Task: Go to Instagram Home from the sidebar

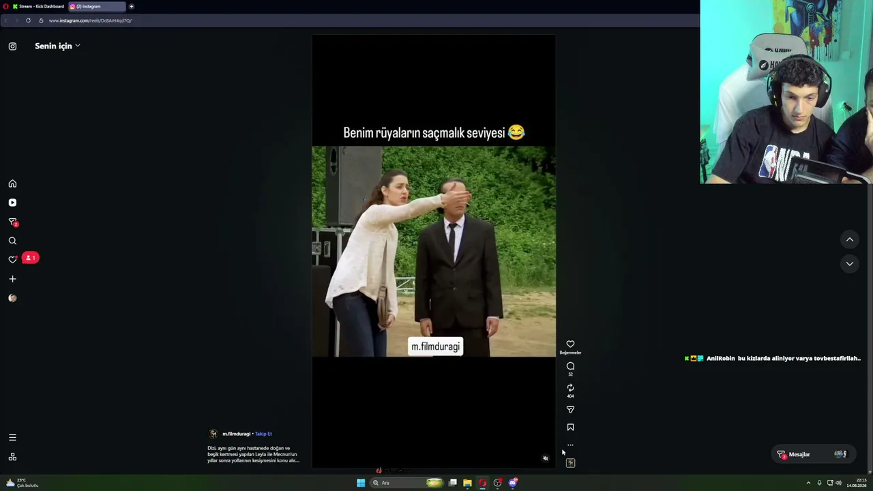Action: pyautogui.click(x=12, y=183)
